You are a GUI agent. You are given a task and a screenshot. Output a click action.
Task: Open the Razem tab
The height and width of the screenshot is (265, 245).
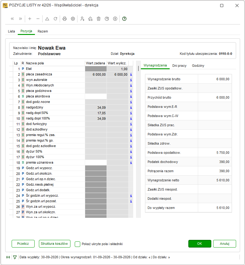43,31
